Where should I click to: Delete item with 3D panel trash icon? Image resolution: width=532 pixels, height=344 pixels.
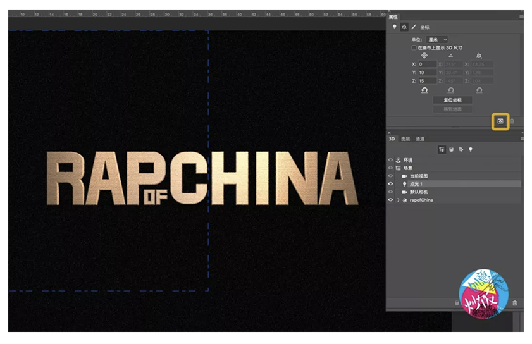(515, 303)
